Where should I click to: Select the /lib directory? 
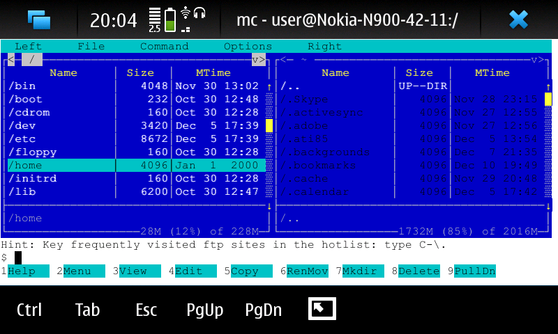tap(137, 191)
